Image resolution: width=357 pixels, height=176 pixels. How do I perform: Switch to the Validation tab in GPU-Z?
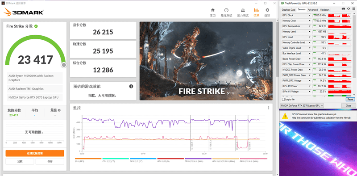pos(325,10)
